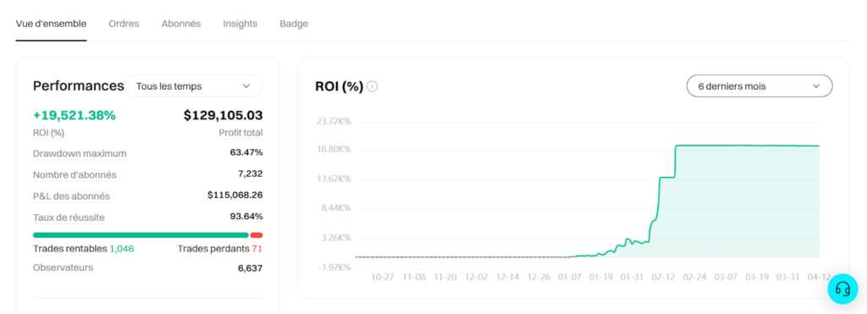867x314 pixels.
Task: Click the 12-26 date on chart axis
Action: (x=538, y=278)
